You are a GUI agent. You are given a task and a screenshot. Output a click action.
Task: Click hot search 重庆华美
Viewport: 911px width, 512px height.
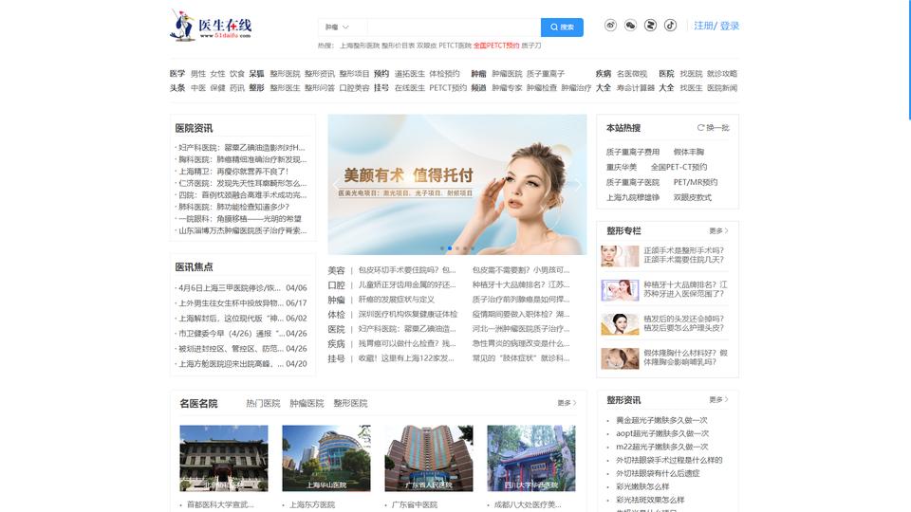point(622,167)
